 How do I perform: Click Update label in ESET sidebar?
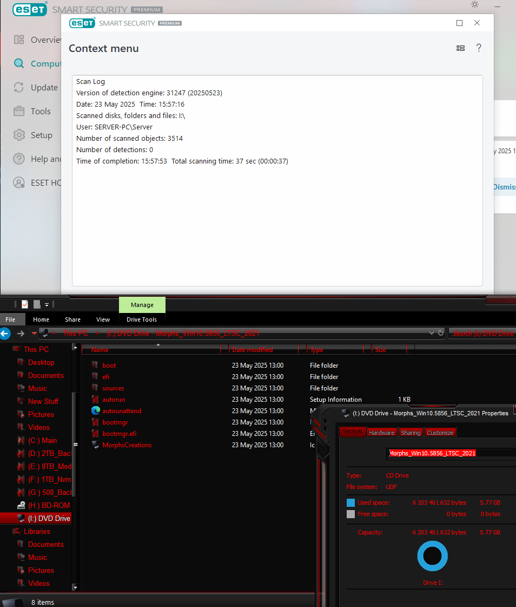click(x=44, y=88)
